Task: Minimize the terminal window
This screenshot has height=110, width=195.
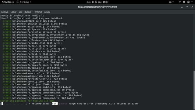Action: 182,7
